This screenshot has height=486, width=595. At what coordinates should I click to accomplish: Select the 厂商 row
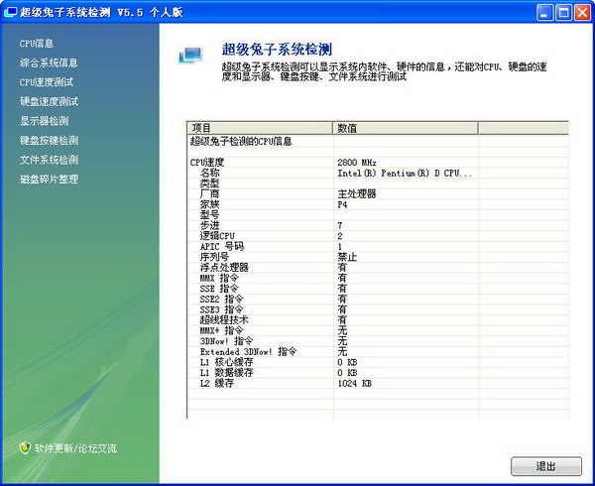tap(378, 194)
